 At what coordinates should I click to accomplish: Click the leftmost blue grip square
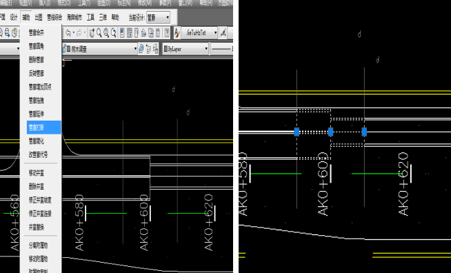click(x=297, y=132)
